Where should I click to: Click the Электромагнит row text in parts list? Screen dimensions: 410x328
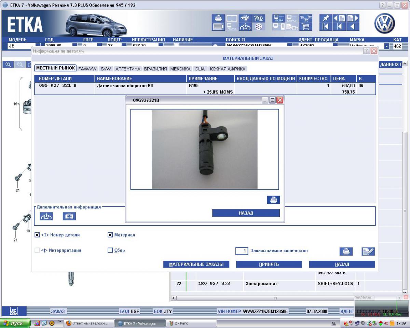coord(261,284)
